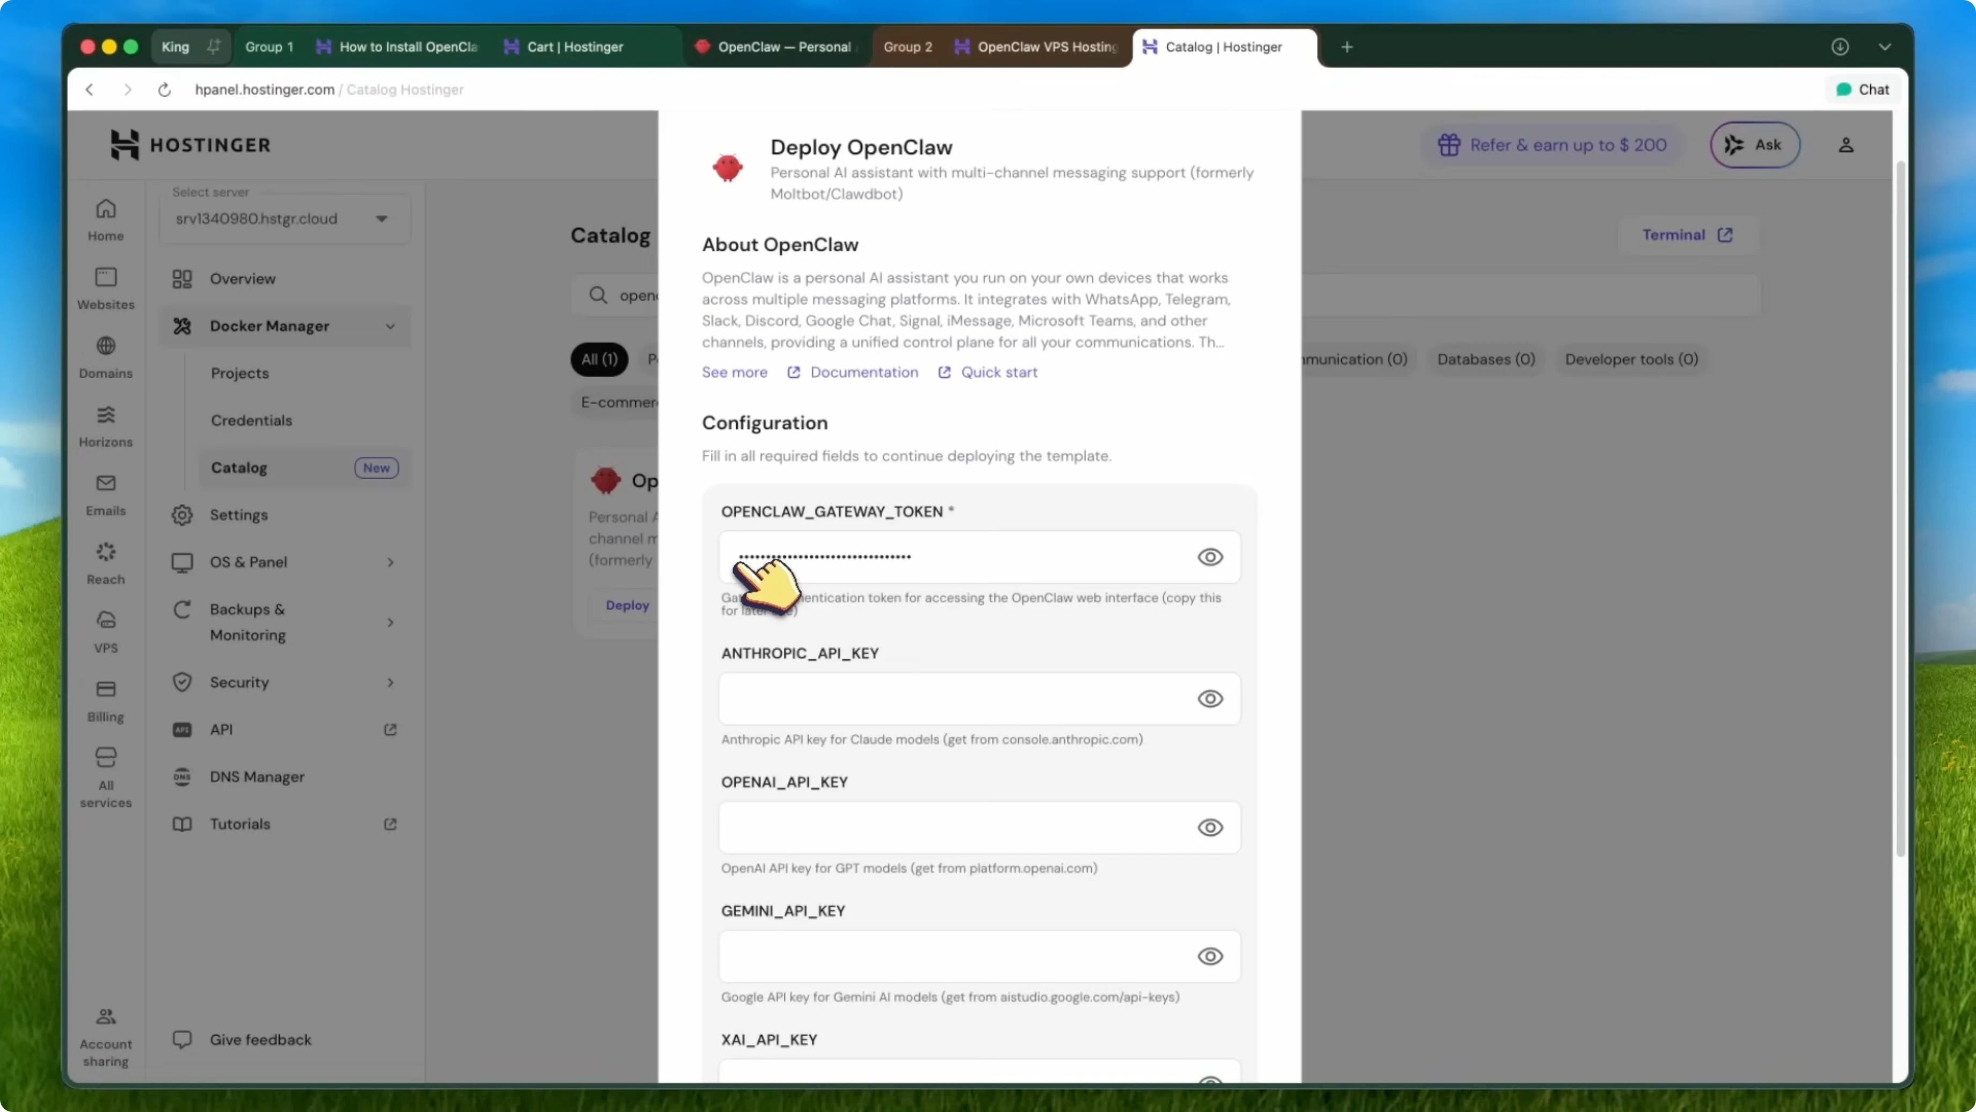This screenshot has height=1112, width=1976.
Task: Open the Domains section
Action: click(x=105, y=357)
